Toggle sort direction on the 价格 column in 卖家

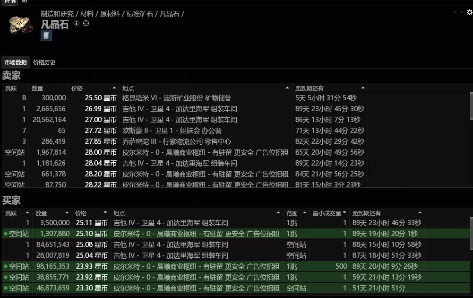113,88
